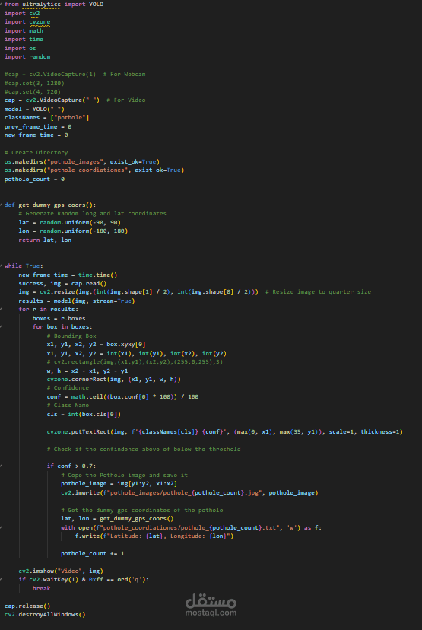The width and height of the screenshot is (422, 630).
Task: Click the cap.release() line
Action: click(x=27, y=606)
